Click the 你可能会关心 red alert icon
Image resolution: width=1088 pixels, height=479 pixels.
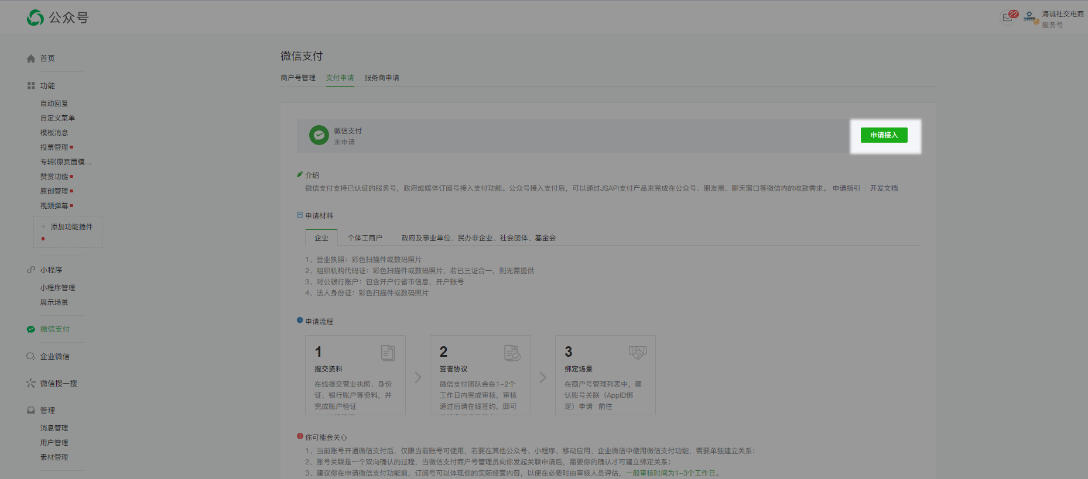(300, 436)
